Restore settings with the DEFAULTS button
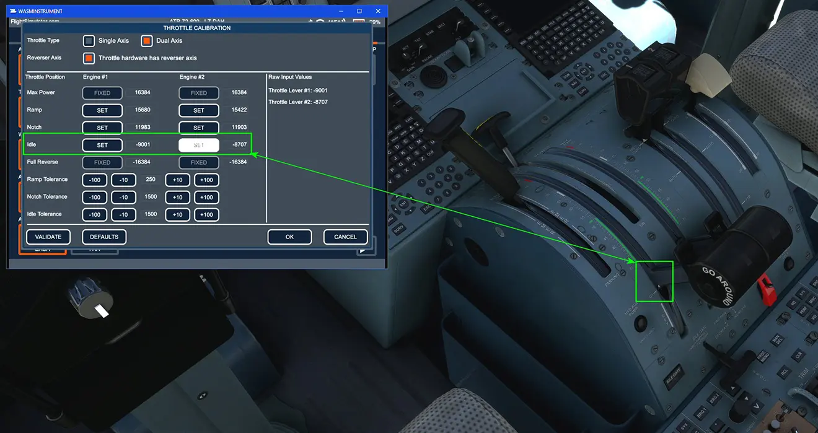Image resolution: width=818 pixels, height=433 pixels. 104,237
